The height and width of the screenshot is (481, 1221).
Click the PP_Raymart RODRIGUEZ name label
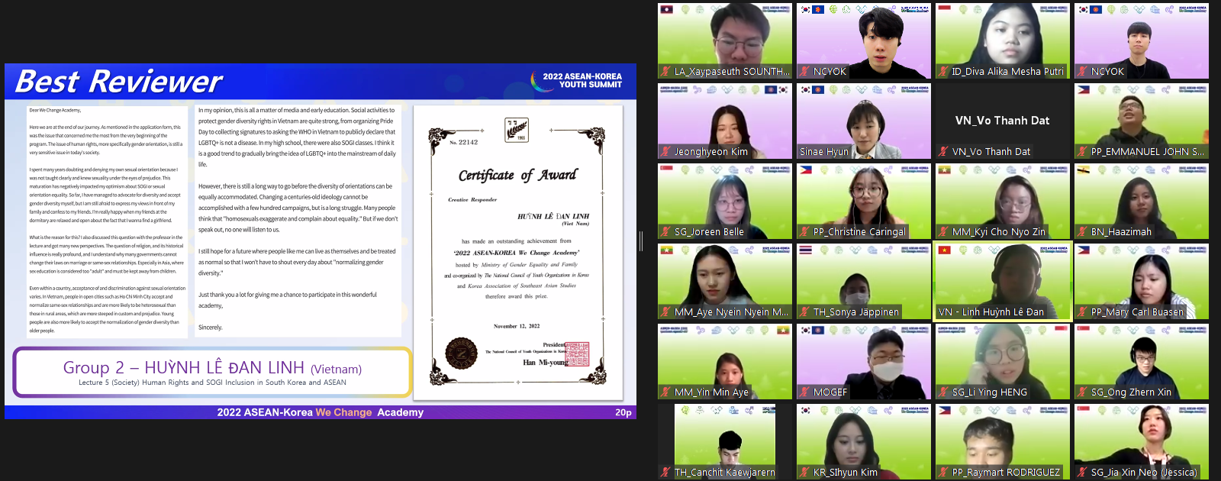tap(1005, 473)
